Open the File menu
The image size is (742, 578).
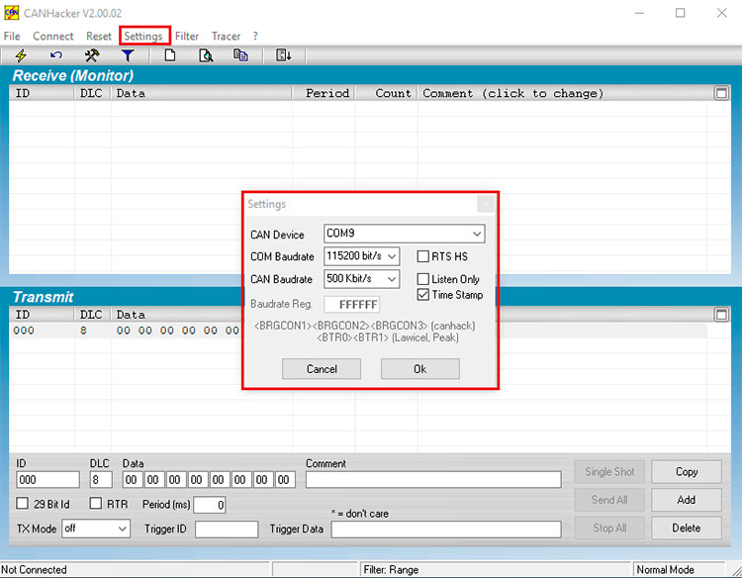[12, 36]
